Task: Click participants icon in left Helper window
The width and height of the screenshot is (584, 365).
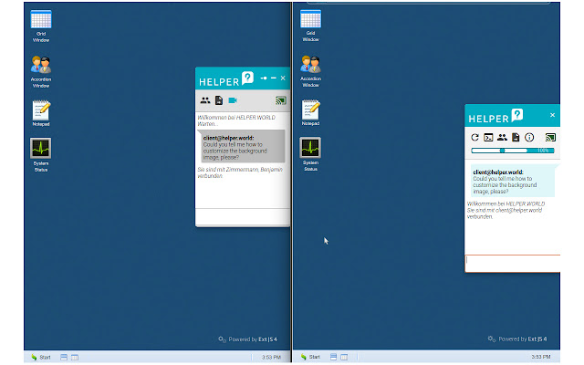Action: [x=205, y=100]
